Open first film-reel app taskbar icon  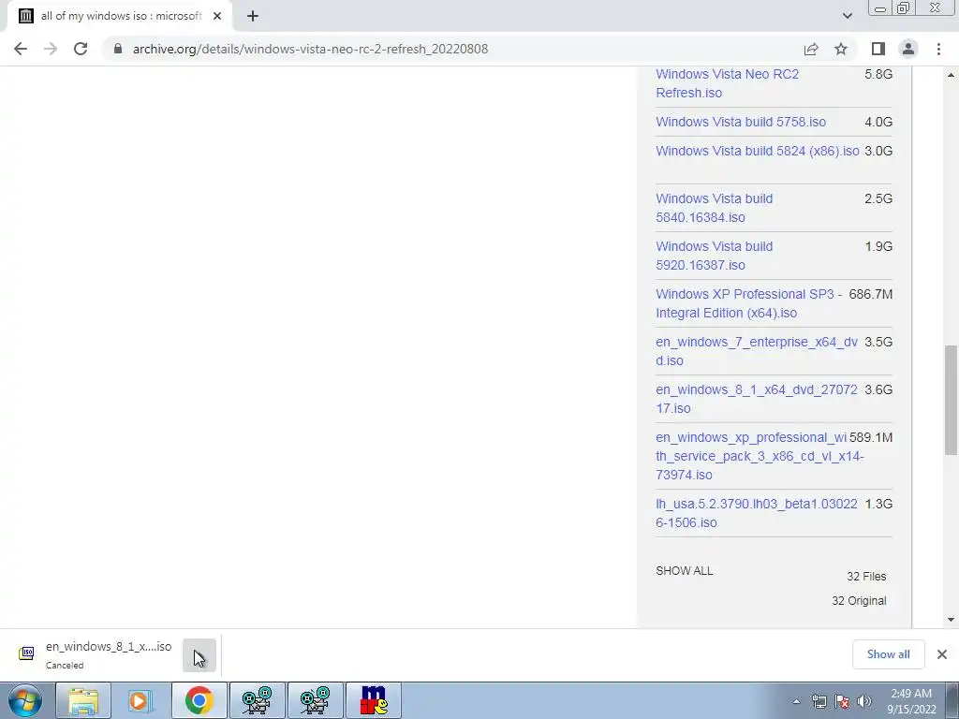pyautogui.click(x=257, y=700)
